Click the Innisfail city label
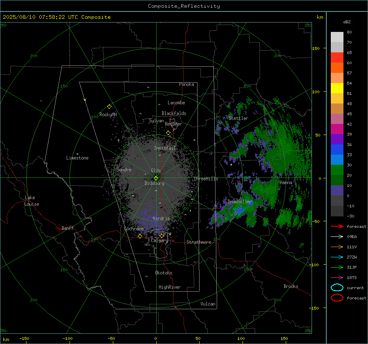The height and width of the screenshot is (344, 368). coord(165,148)
